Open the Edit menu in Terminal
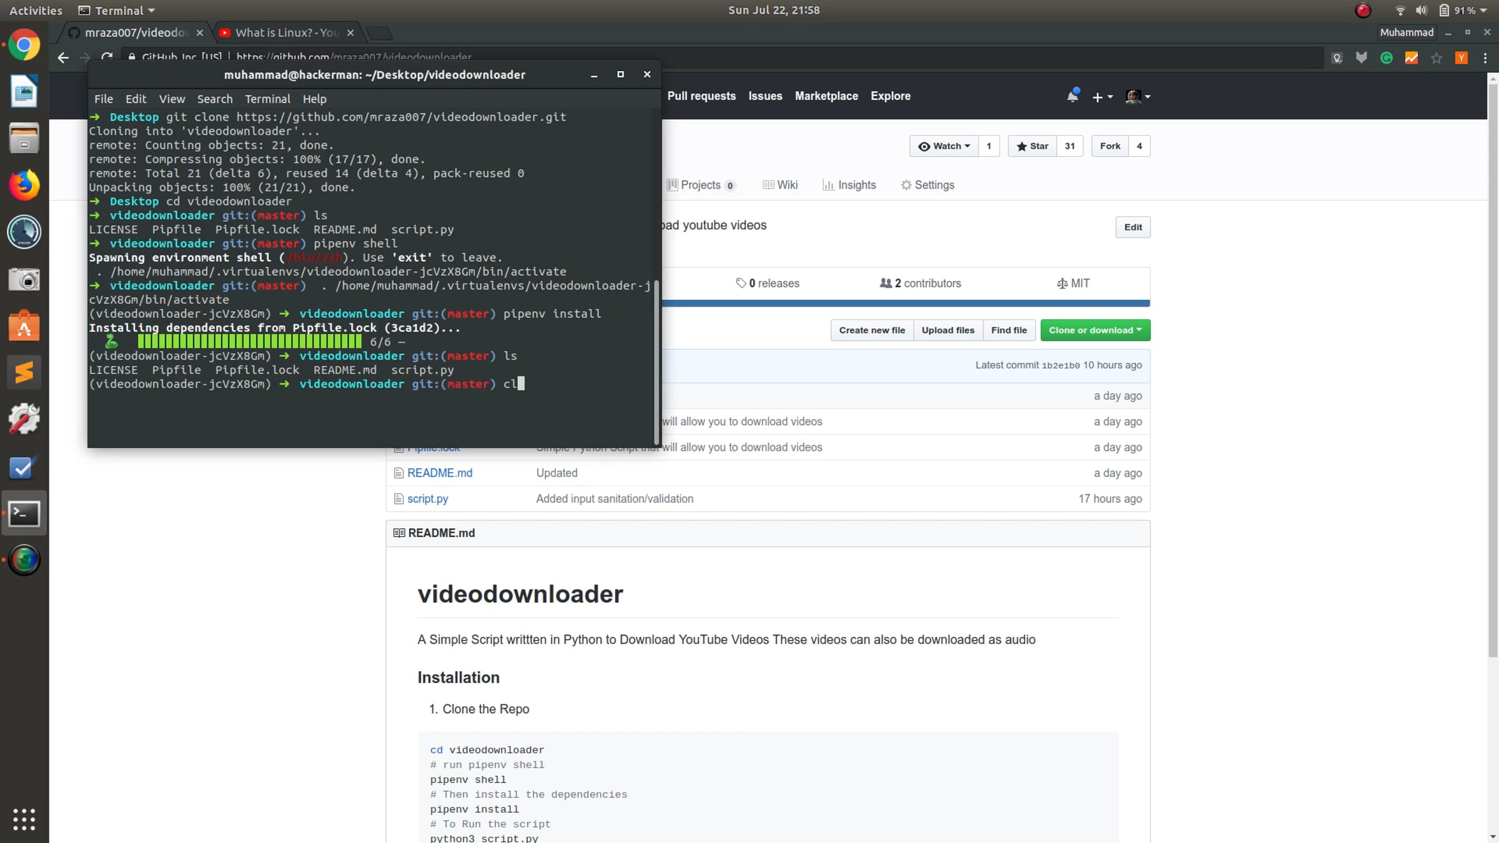Image resolution: width=1499 pixels, height=843 pixels. [x=136, y=99]
